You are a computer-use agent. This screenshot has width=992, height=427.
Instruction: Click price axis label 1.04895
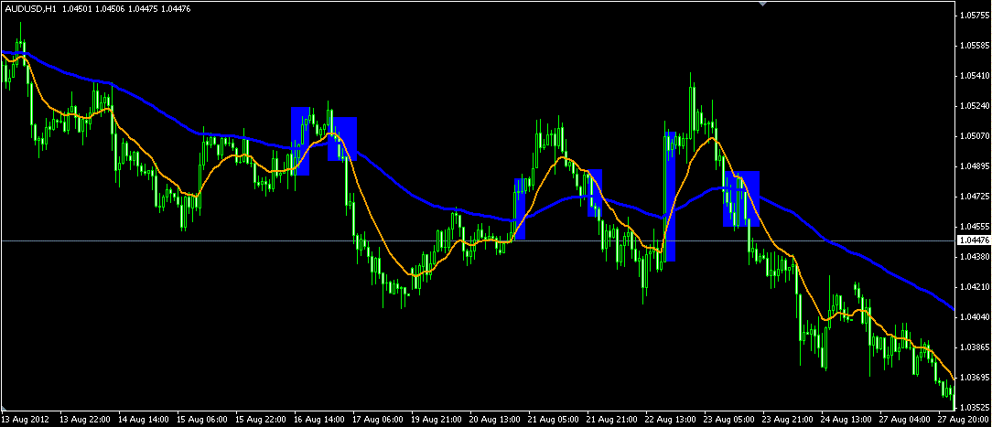click(x=975, y=166)
